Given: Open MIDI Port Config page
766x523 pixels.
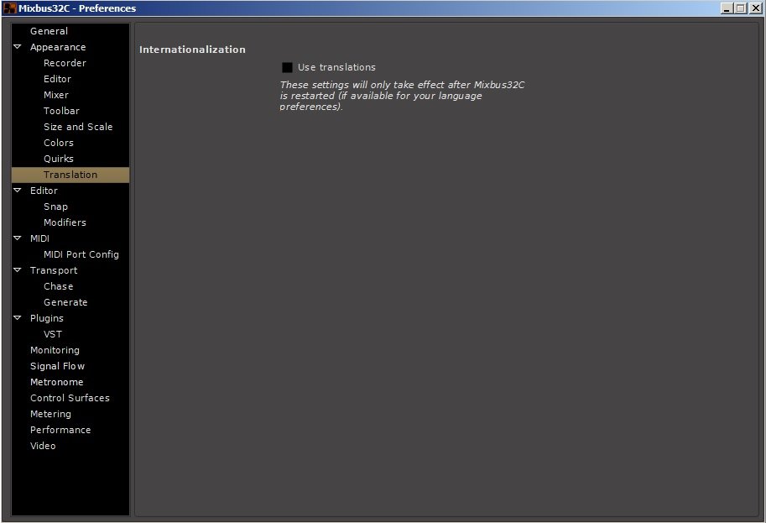Looking at the screenshot, I should coord(81,254).
